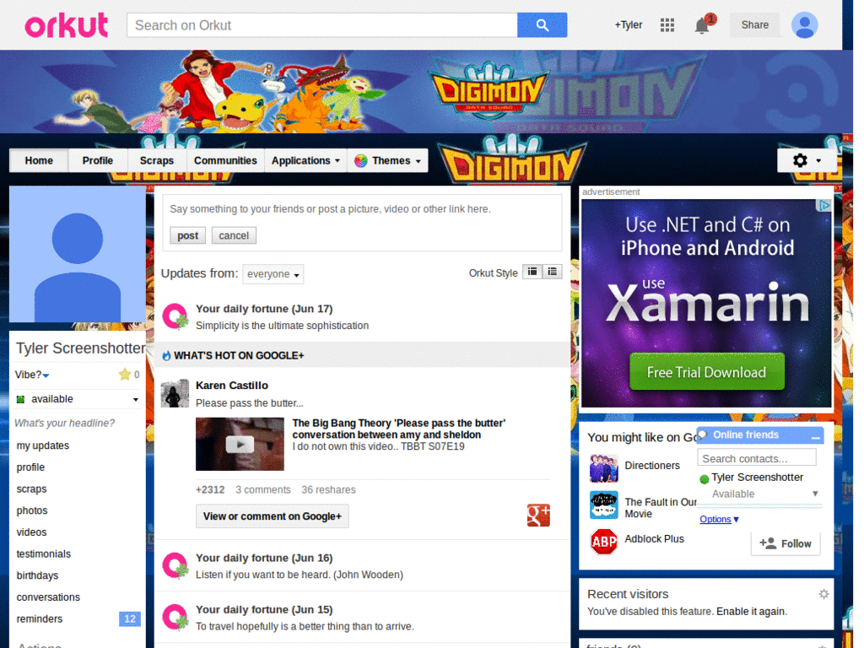Click the Search contacts field
Image resolution: width=864 pixels, height=648 pixels.
point(757,458)
